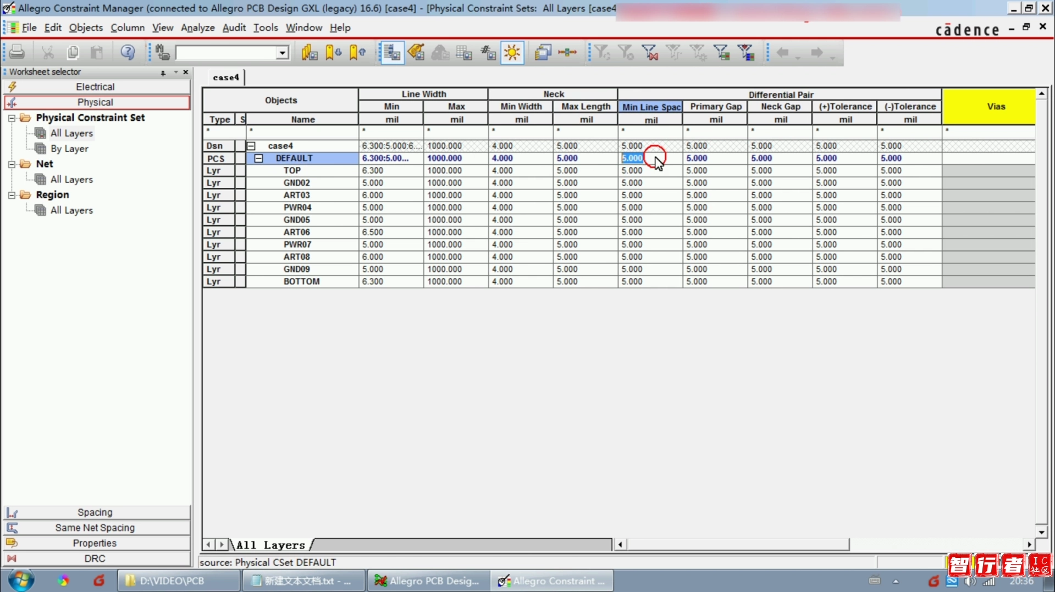Image resolution: width=1055 pixels, height=592 pixels.
Task: Click the red-topped funnel with grid icon
Action: point(746,52)
